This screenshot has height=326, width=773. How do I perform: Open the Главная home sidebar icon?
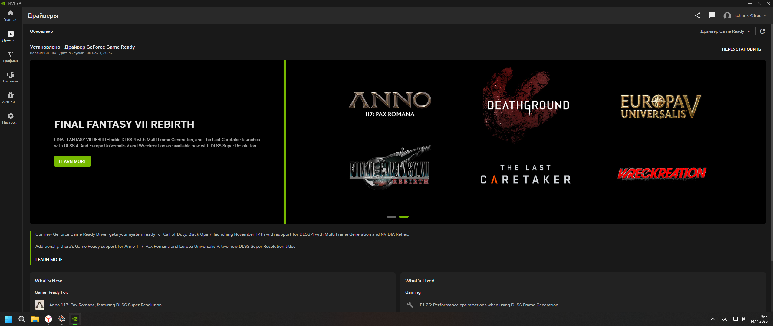[x=10, y=16]
